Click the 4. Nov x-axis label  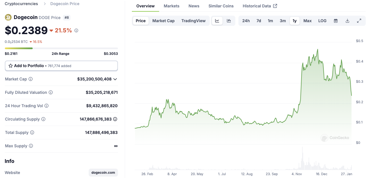(x=297, y=174)
